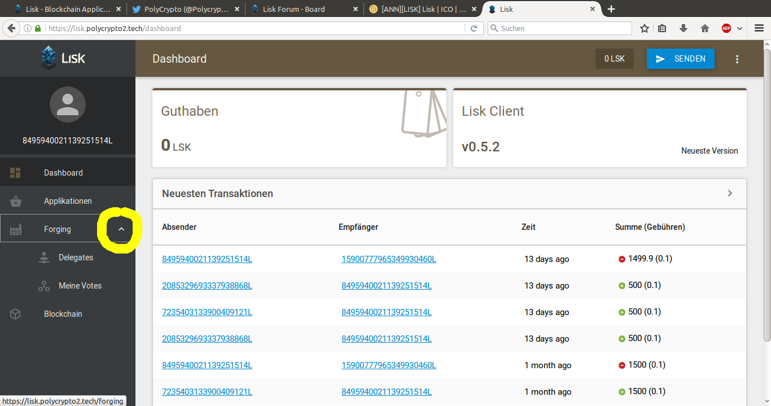The width and height of the screenshot is (771, 406).
Task: Open Blockchain in the sidebar menu
Action: click(68, 314)
